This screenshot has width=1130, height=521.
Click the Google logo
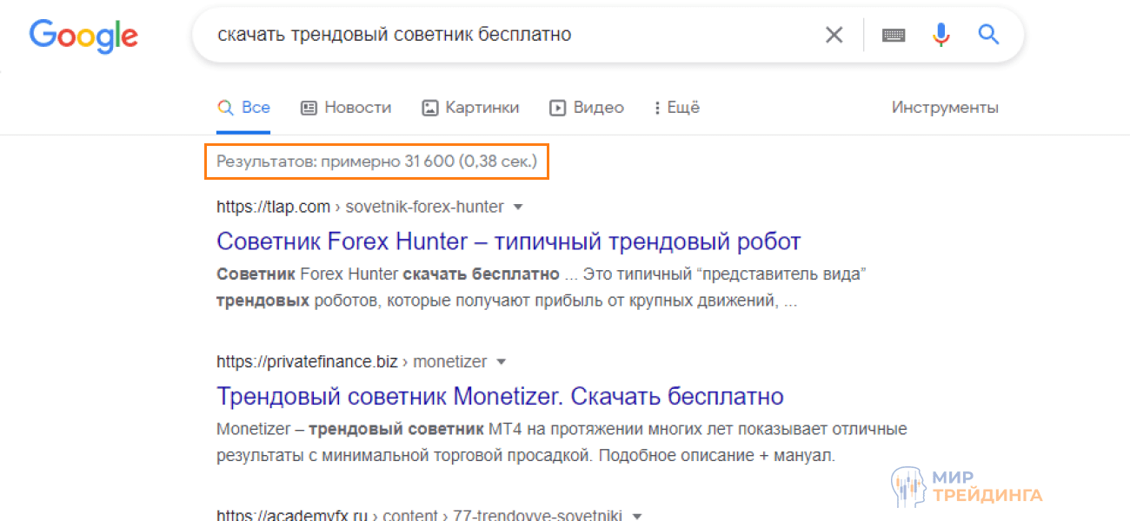click(x=83, y=35)
